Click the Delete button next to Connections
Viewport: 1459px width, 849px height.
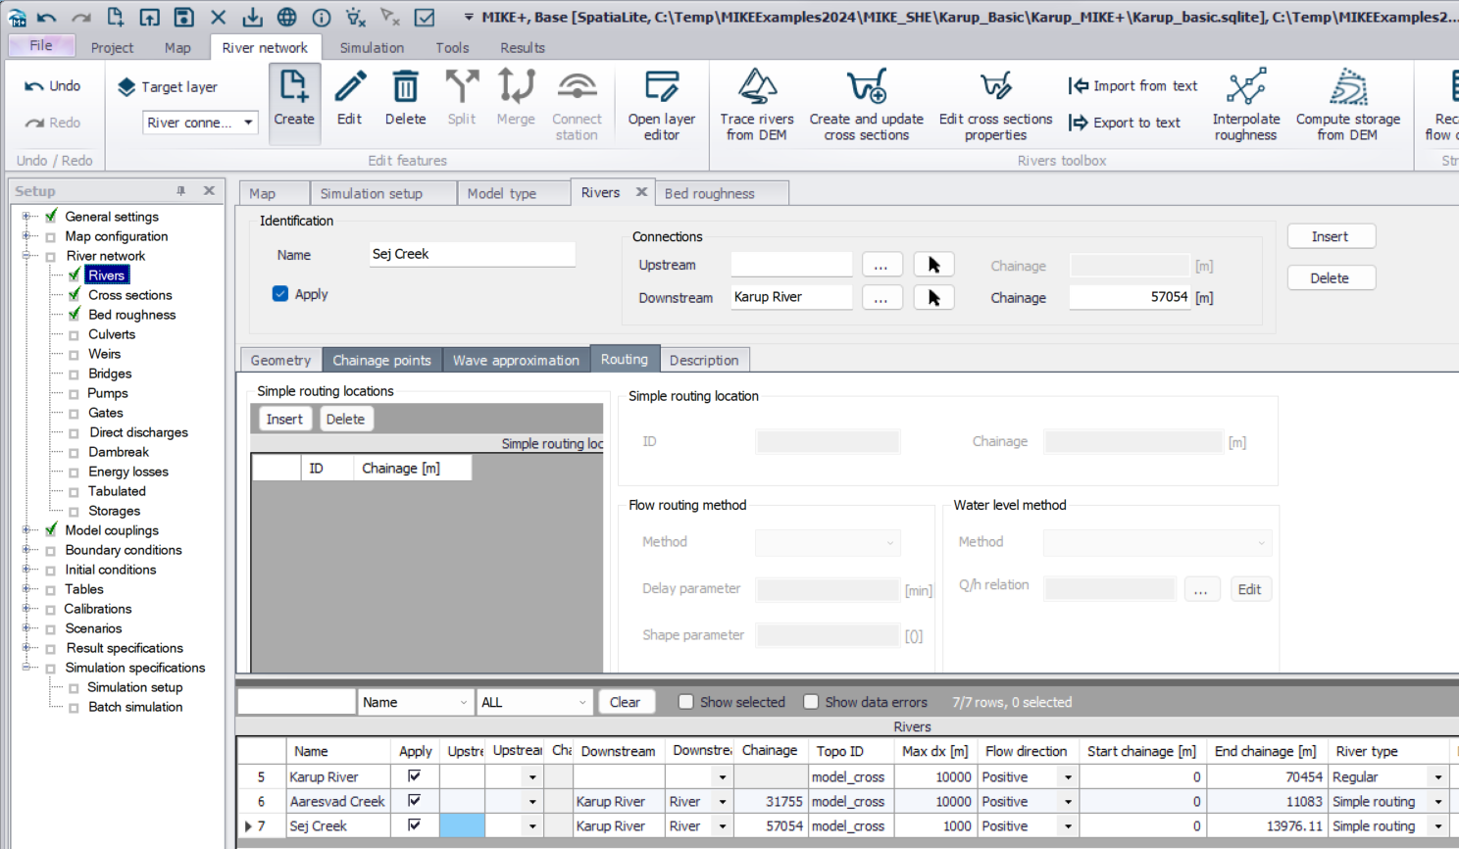pos(1331,278)
